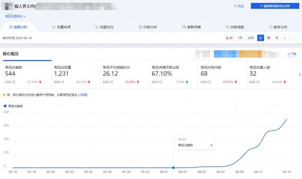Switch to the 流量来源 tab

pos(61,27)
